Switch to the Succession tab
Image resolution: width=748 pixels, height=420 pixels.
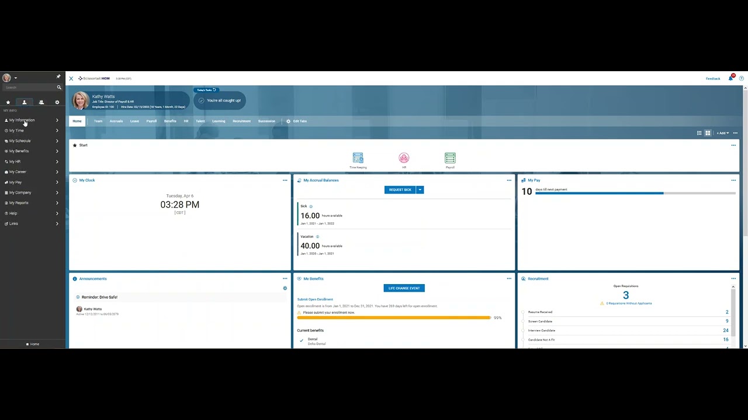266,121
